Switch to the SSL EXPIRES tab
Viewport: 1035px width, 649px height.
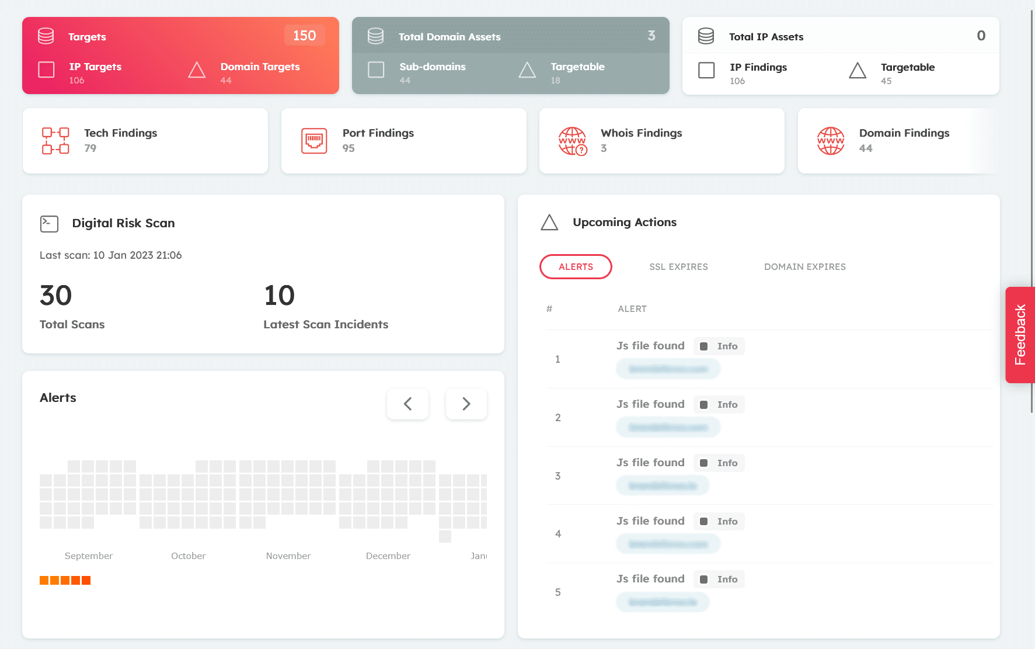[678, 266]
